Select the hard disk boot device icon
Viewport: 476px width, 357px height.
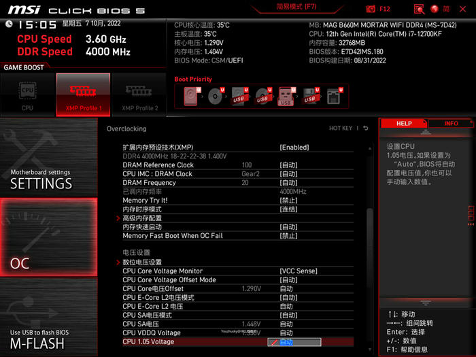click(x=192, y=97)
